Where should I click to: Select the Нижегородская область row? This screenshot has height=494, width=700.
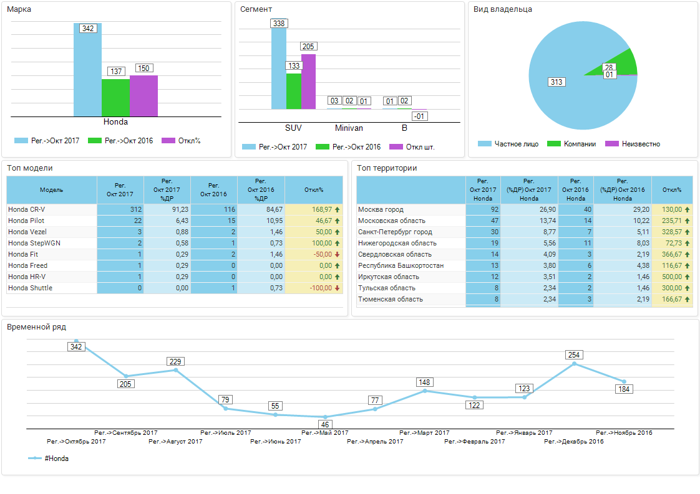[x=525, y=243]
